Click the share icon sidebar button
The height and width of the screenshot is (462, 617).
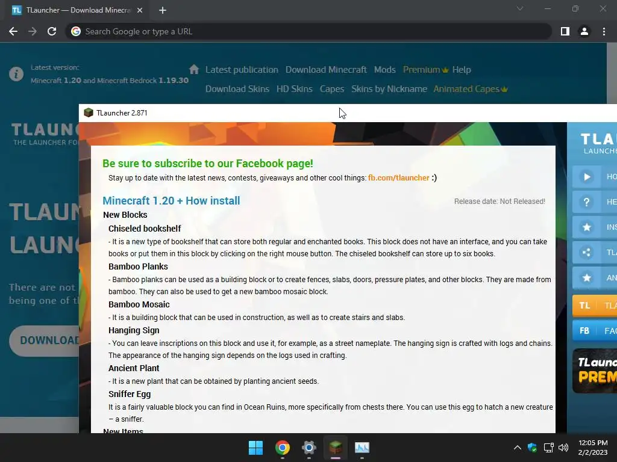pos(594,252)
